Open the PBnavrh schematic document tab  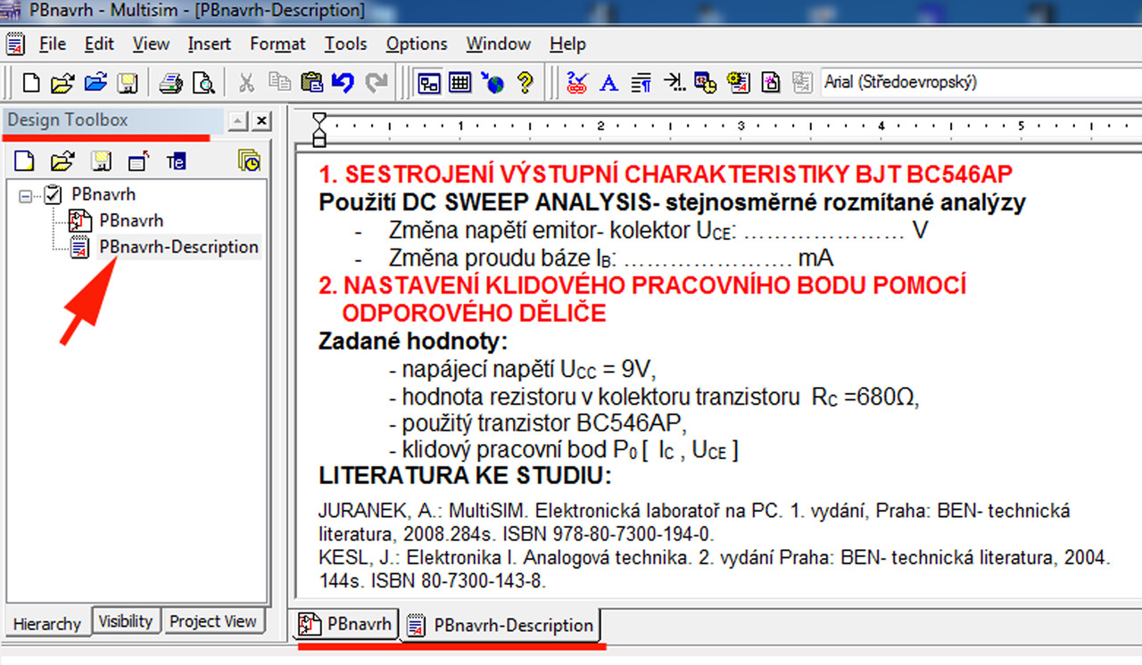click(345, 624)
